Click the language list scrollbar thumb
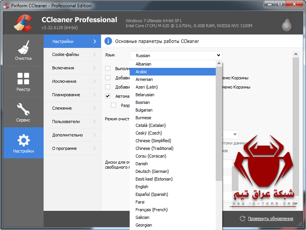The height and width of the screenshot is (230, 306). coord(219,124)
